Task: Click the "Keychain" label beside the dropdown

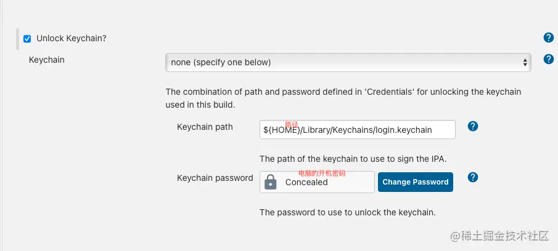Action: (x=47, y=60)
